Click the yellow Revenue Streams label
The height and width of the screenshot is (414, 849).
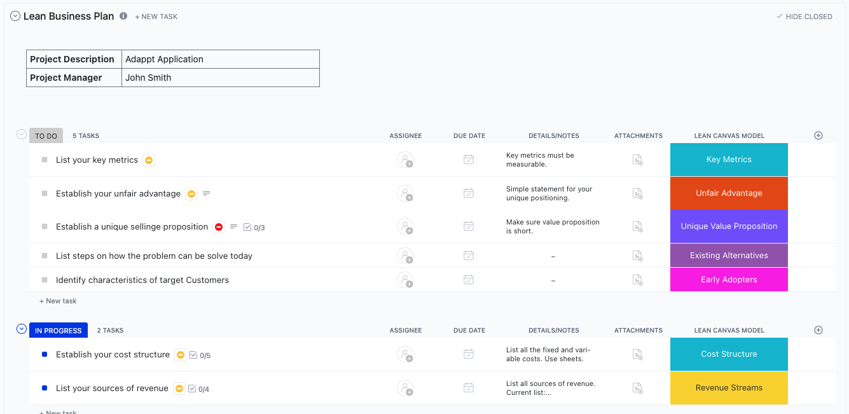coord(729,388)
